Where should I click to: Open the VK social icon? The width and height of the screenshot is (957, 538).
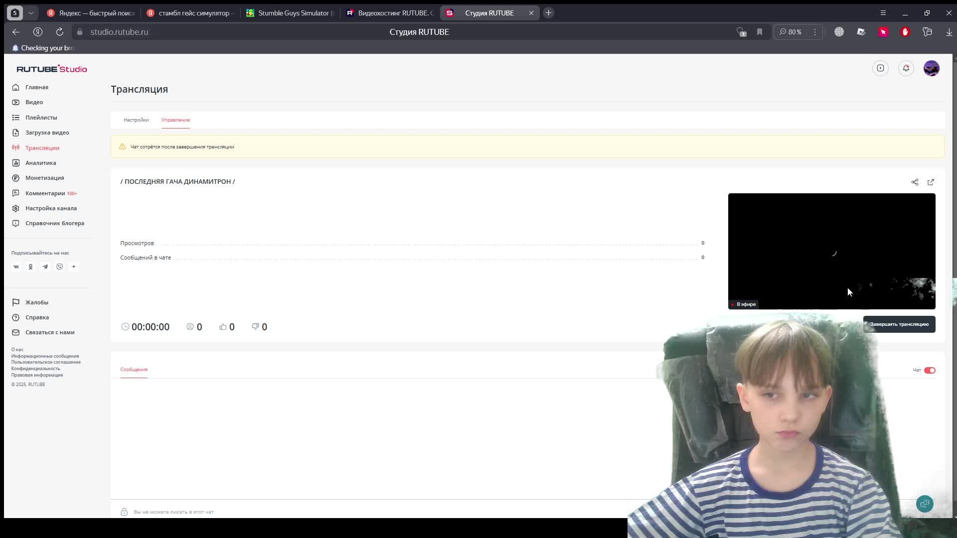pyautogui.click(x=16, y=267)
